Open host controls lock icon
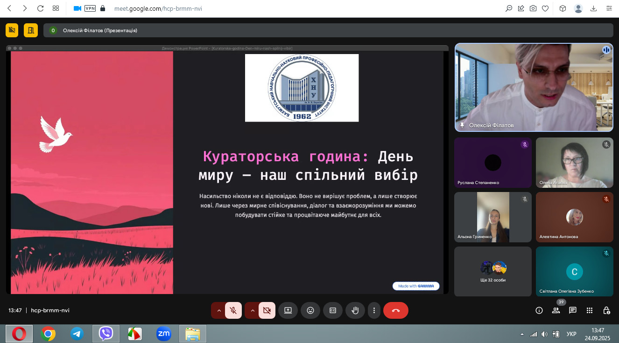 606,310
